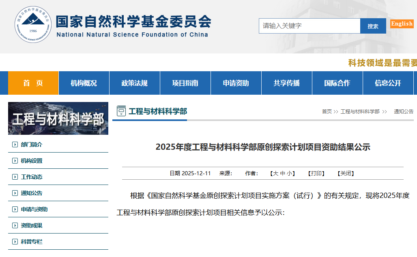Image resolution: width=417 pixels, height=257 pixels.
Task: Click the 【打印】 print link
Action: [316, 174]
